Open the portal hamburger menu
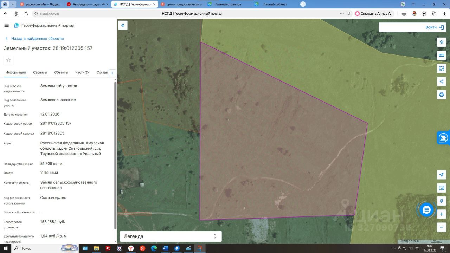This screenshot has width=450, height=253. 6,25
